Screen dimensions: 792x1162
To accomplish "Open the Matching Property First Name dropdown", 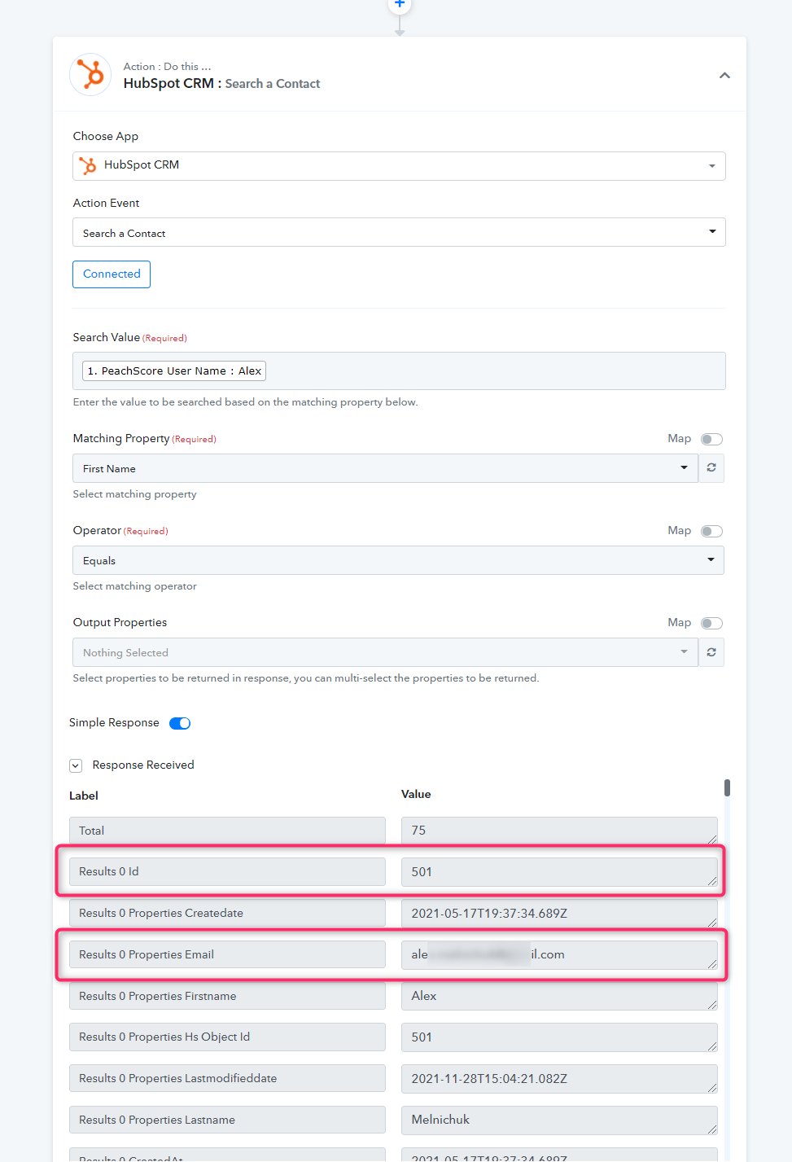I will [385, 468].
